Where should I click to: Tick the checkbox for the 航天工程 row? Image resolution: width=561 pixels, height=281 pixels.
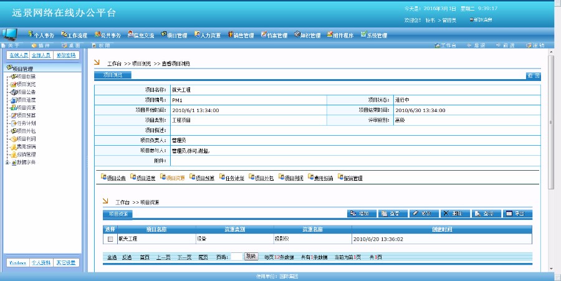point(110,239)
